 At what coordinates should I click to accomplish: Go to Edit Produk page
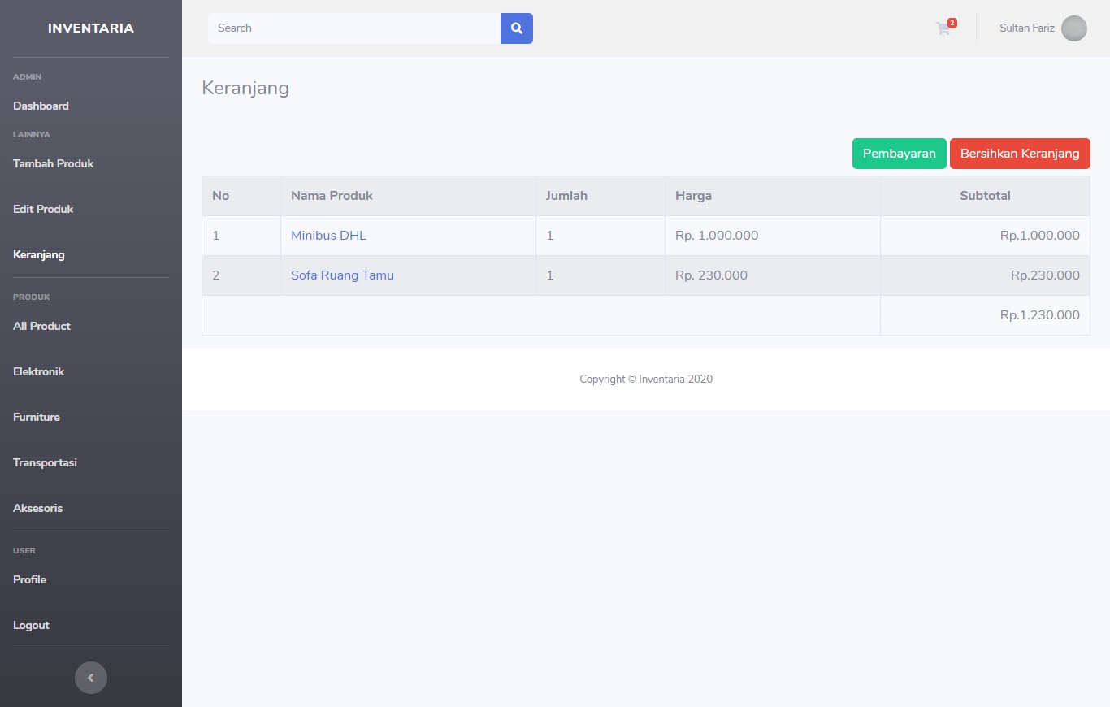[x=43, y=209]
